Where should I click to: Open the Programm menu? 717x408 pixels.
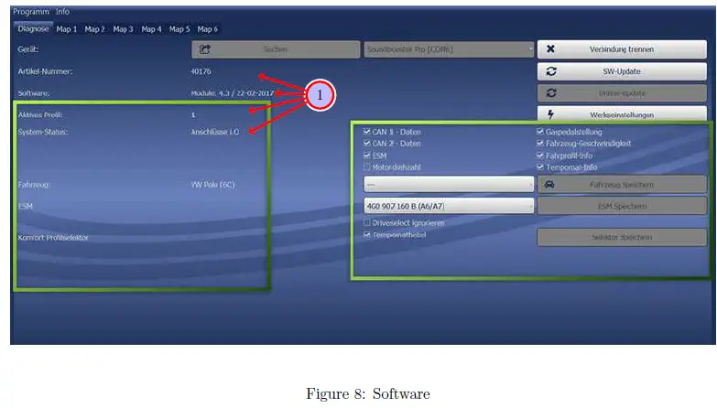30,12
